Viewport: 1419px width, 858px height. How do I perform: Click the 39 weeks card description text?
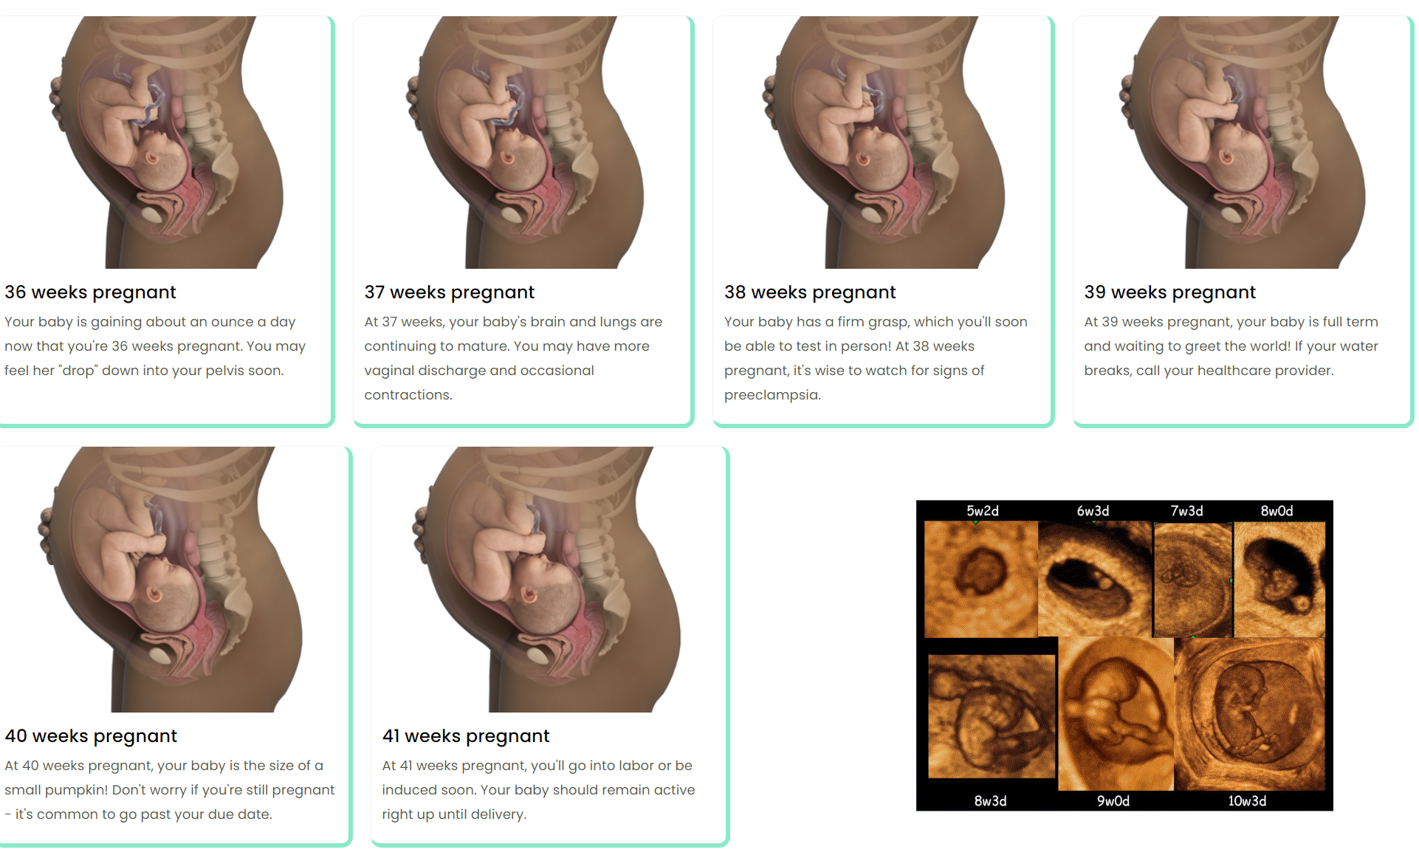(1231, 346)
